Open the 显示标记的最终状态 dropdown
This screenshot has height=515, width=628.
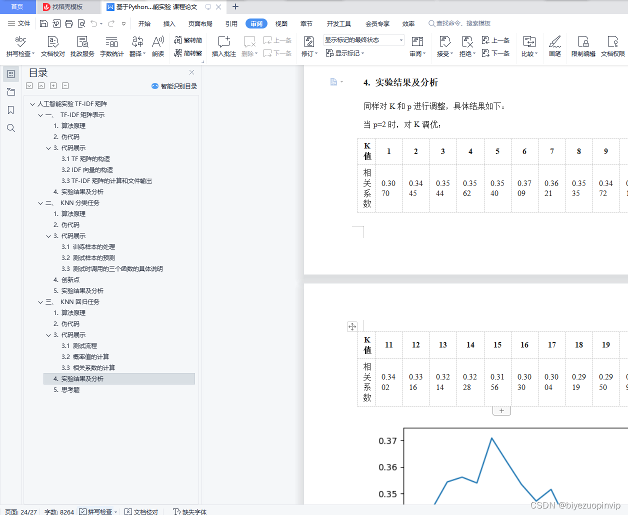[x=363, y=40]
